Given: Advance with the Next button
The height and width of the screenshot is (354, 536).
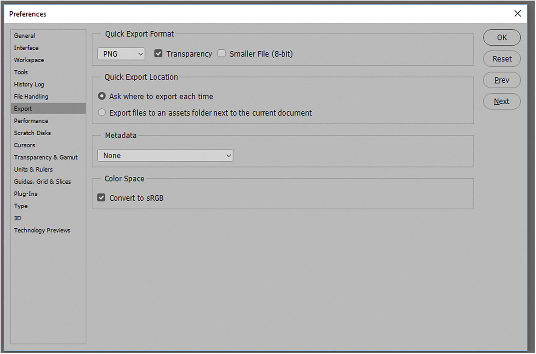Looking at the screenshot, I should [502, 101].
